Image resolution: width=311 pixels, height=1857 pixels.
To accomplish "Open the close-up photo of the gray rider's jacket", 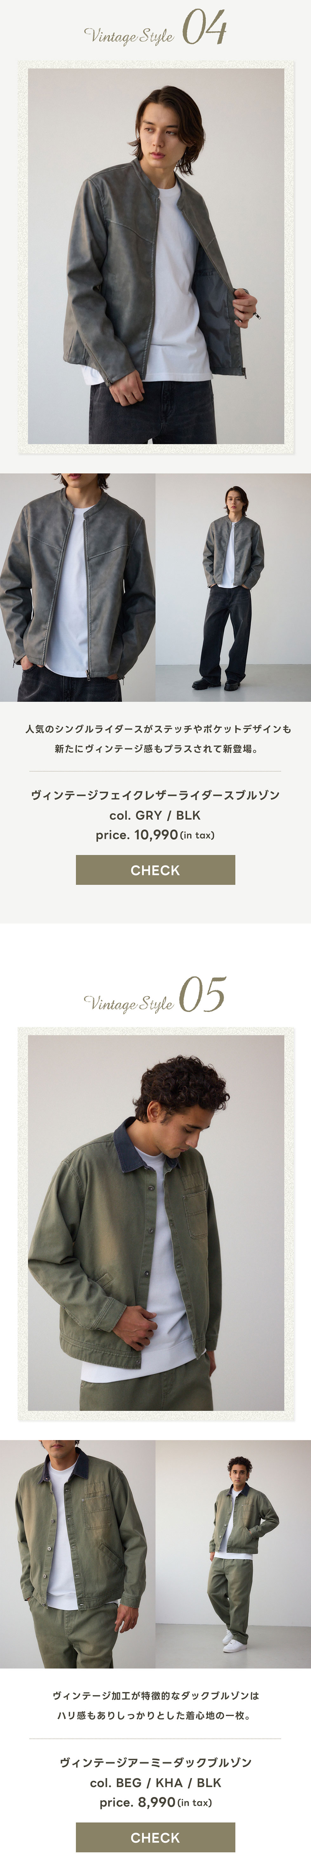I will (x=77, y=588).
